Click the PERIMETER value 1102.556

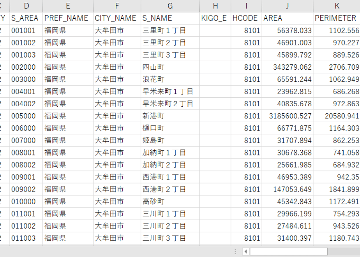tap(337, 30)
